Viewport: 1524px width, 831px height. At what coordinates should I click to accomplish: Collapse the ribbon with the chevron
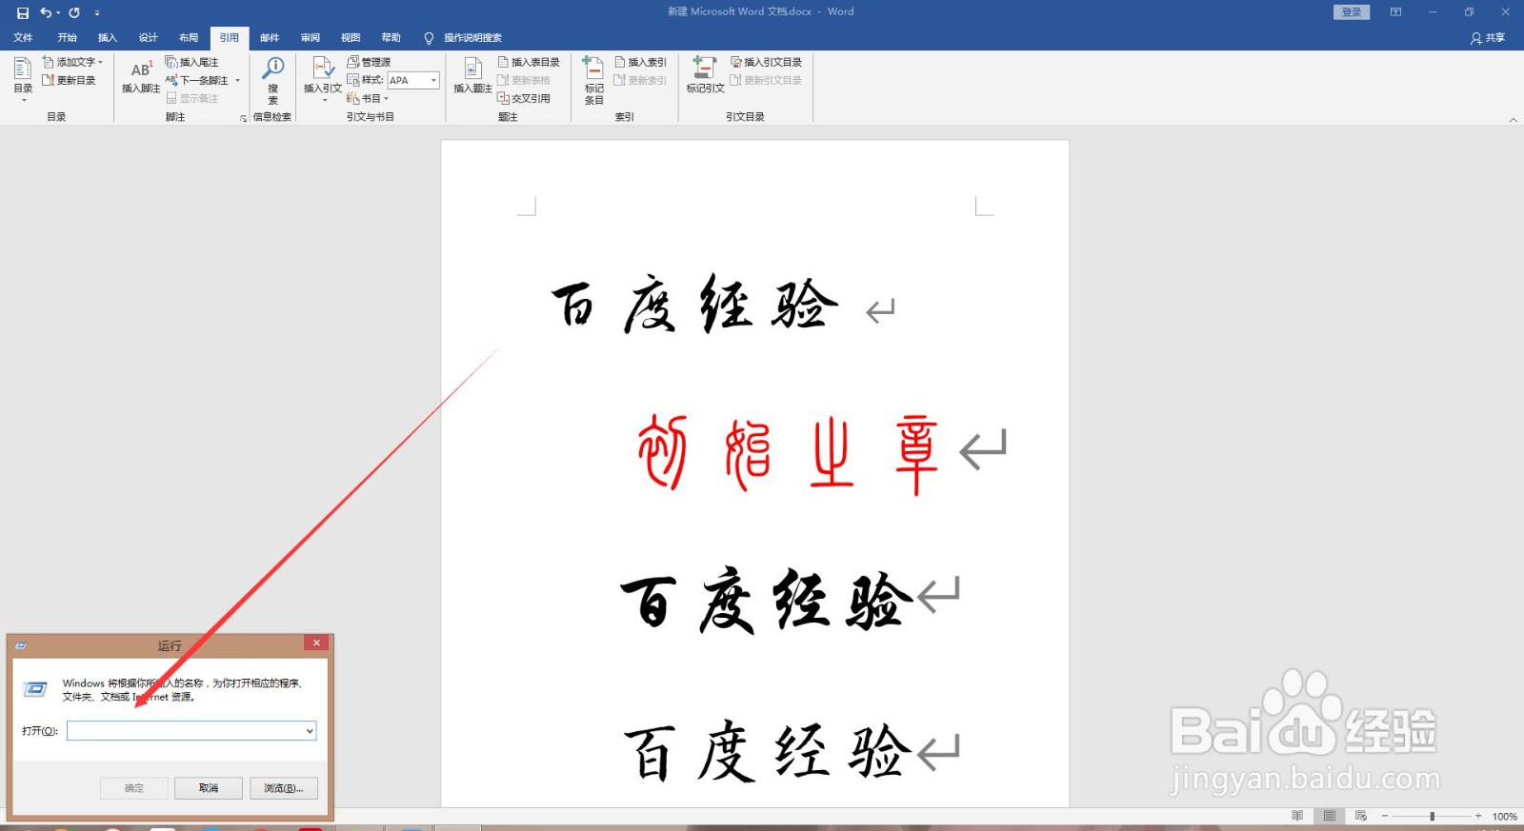click(1513, 120)
